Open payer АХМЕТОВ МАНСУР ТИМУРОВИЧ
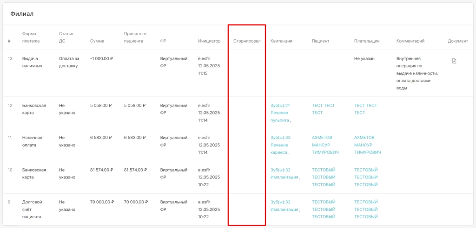This screenshot has height=228, width=476. point(367,145)
